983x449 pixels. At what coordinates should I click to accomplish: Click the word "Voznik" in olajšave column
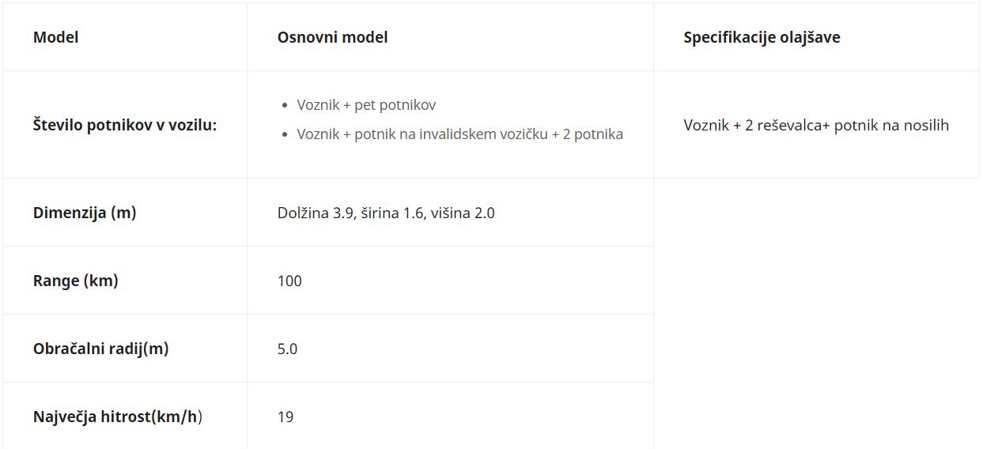(706, 125)
